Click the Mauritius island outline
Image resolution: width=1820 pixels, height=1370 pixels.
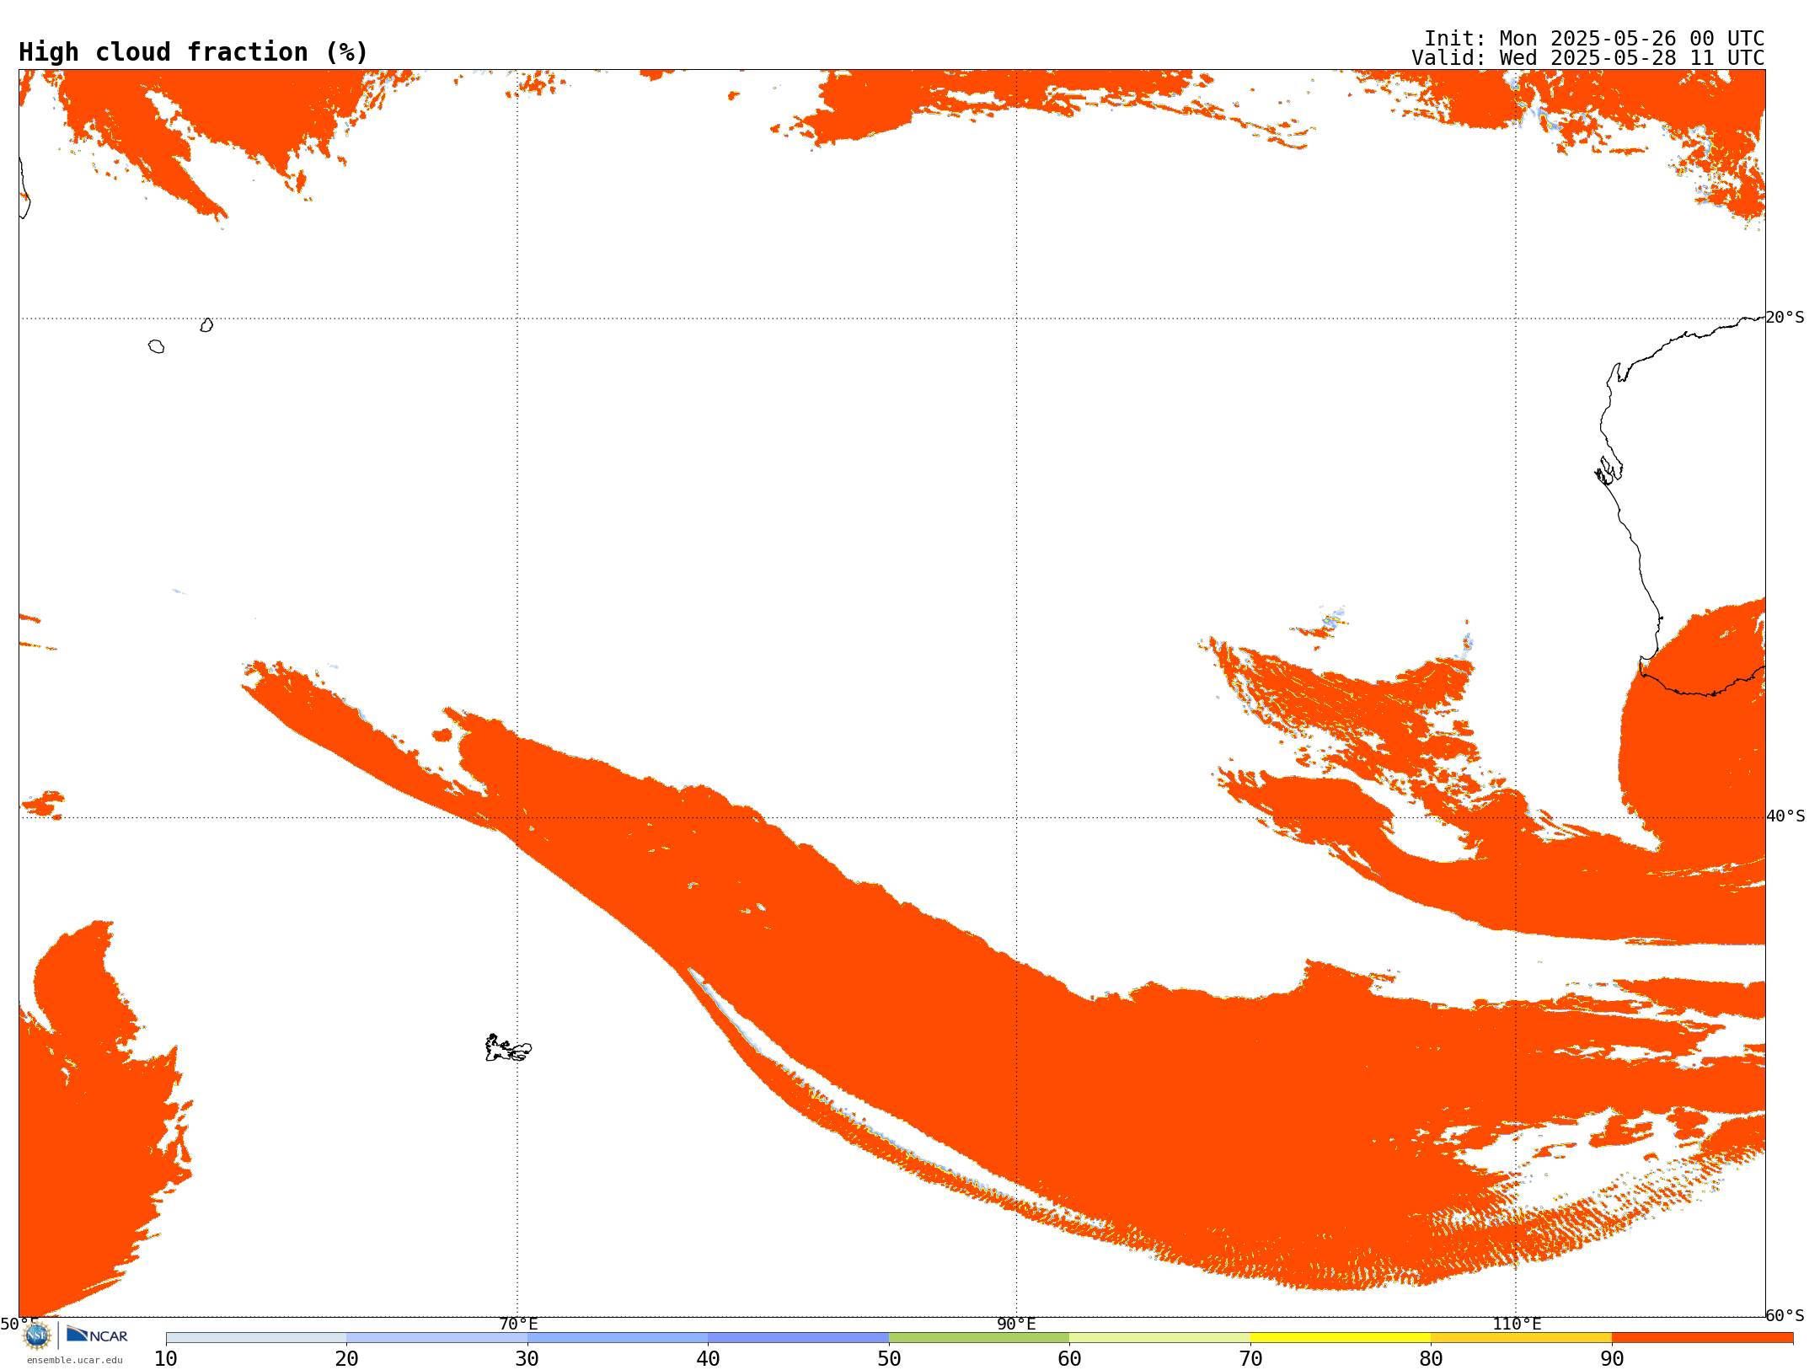coord(206,325)
